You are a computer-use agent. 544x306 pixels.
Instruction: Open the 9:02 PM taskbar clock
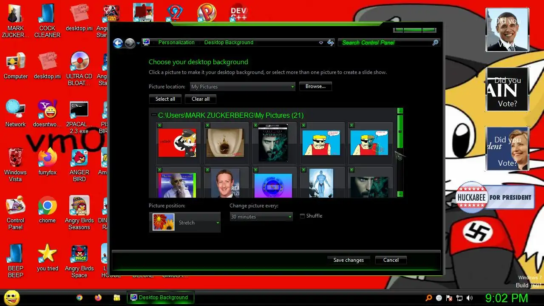507,297
